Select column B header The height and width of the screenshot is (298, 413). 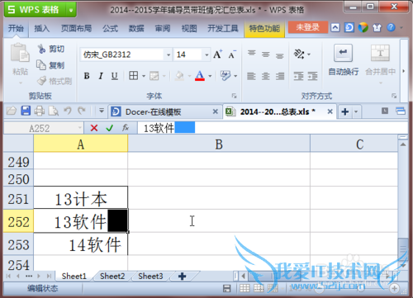pos(219,144)
